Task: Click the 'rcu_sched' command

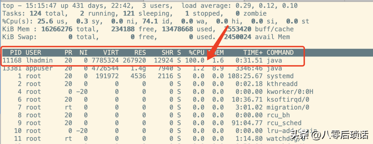Action: click(284, 123)
